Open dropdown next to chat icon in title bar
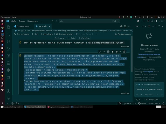The height and width of the screenshot is (124, 166). click(118, 21)
